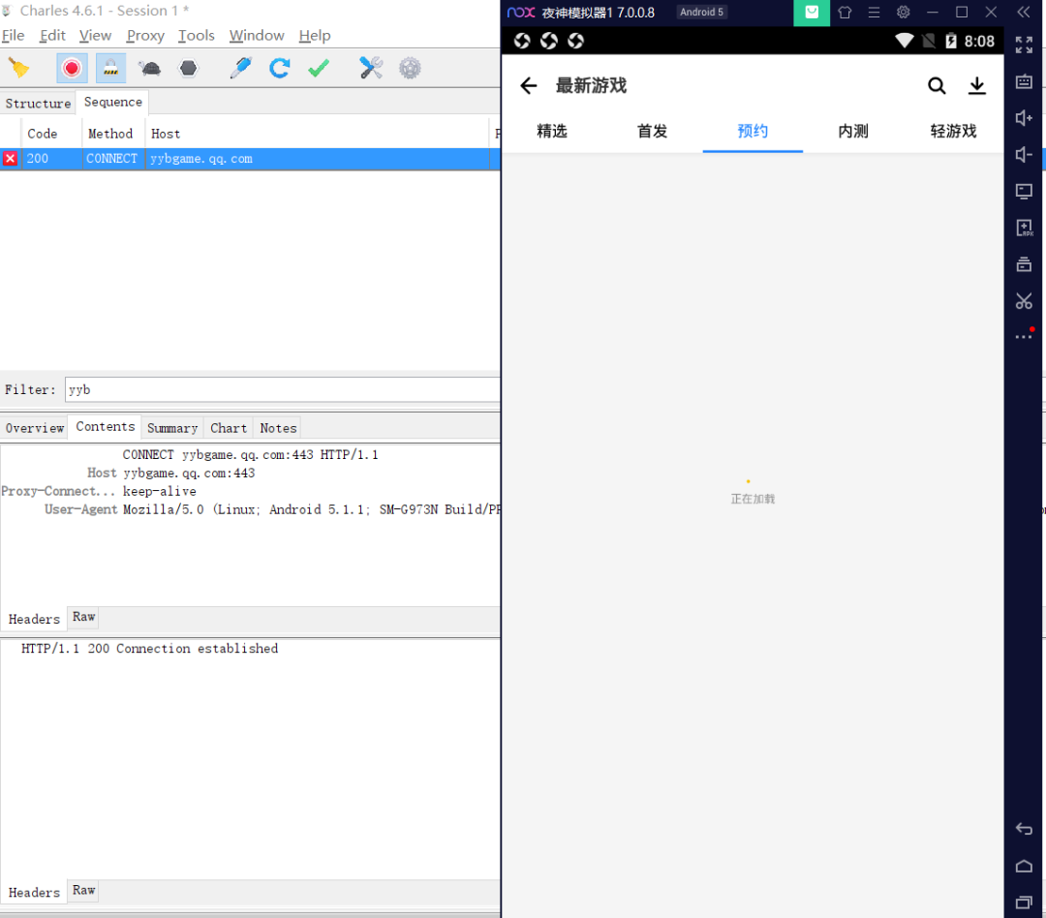Switch to the 轻游戏 tab

click(953, 132)
